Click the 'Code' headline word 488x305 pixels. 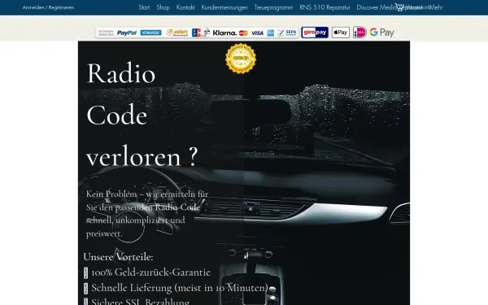[116, 115]
